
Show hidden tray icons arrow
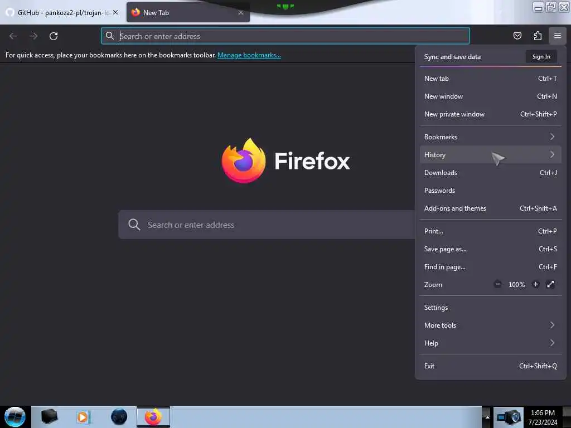coord(487,417)
